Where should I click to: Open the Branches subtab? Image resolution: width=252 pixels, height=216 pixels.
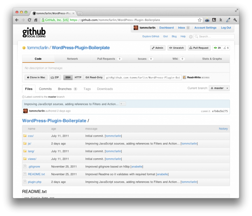point(67,89)
